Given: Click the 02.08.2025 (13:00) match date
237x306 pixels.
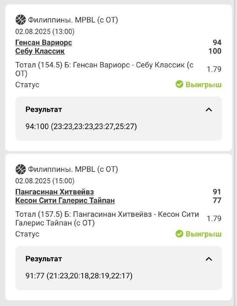Looking at the screenshot, I should coord(45,31).
